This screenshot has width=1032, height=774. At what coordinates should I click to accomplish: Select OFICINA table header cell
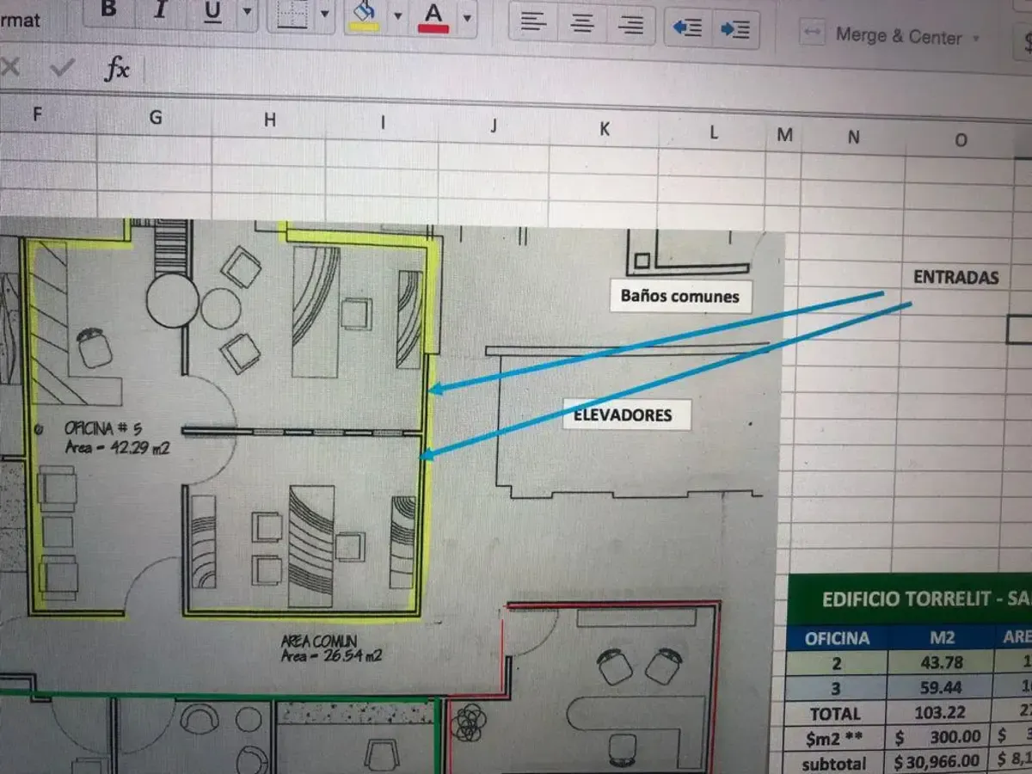(837, 638)
